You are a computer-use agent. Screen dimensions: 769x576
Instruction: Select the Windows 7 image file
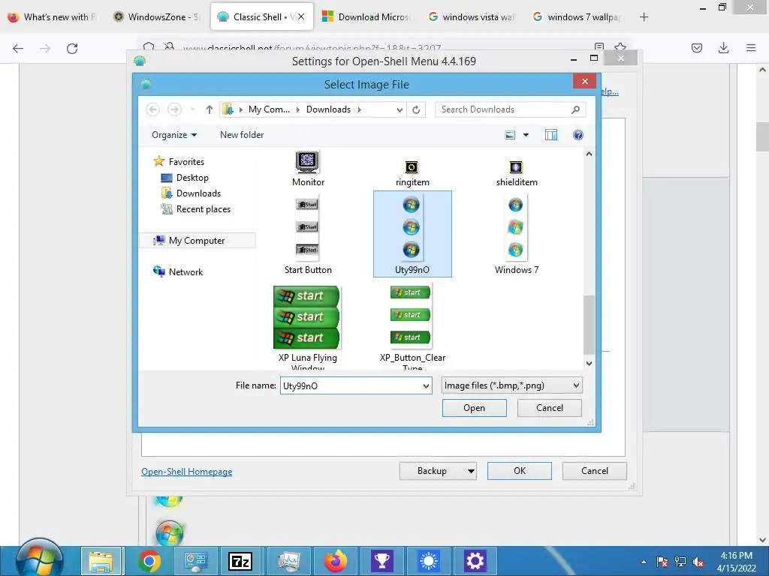(x=517, y=235)
